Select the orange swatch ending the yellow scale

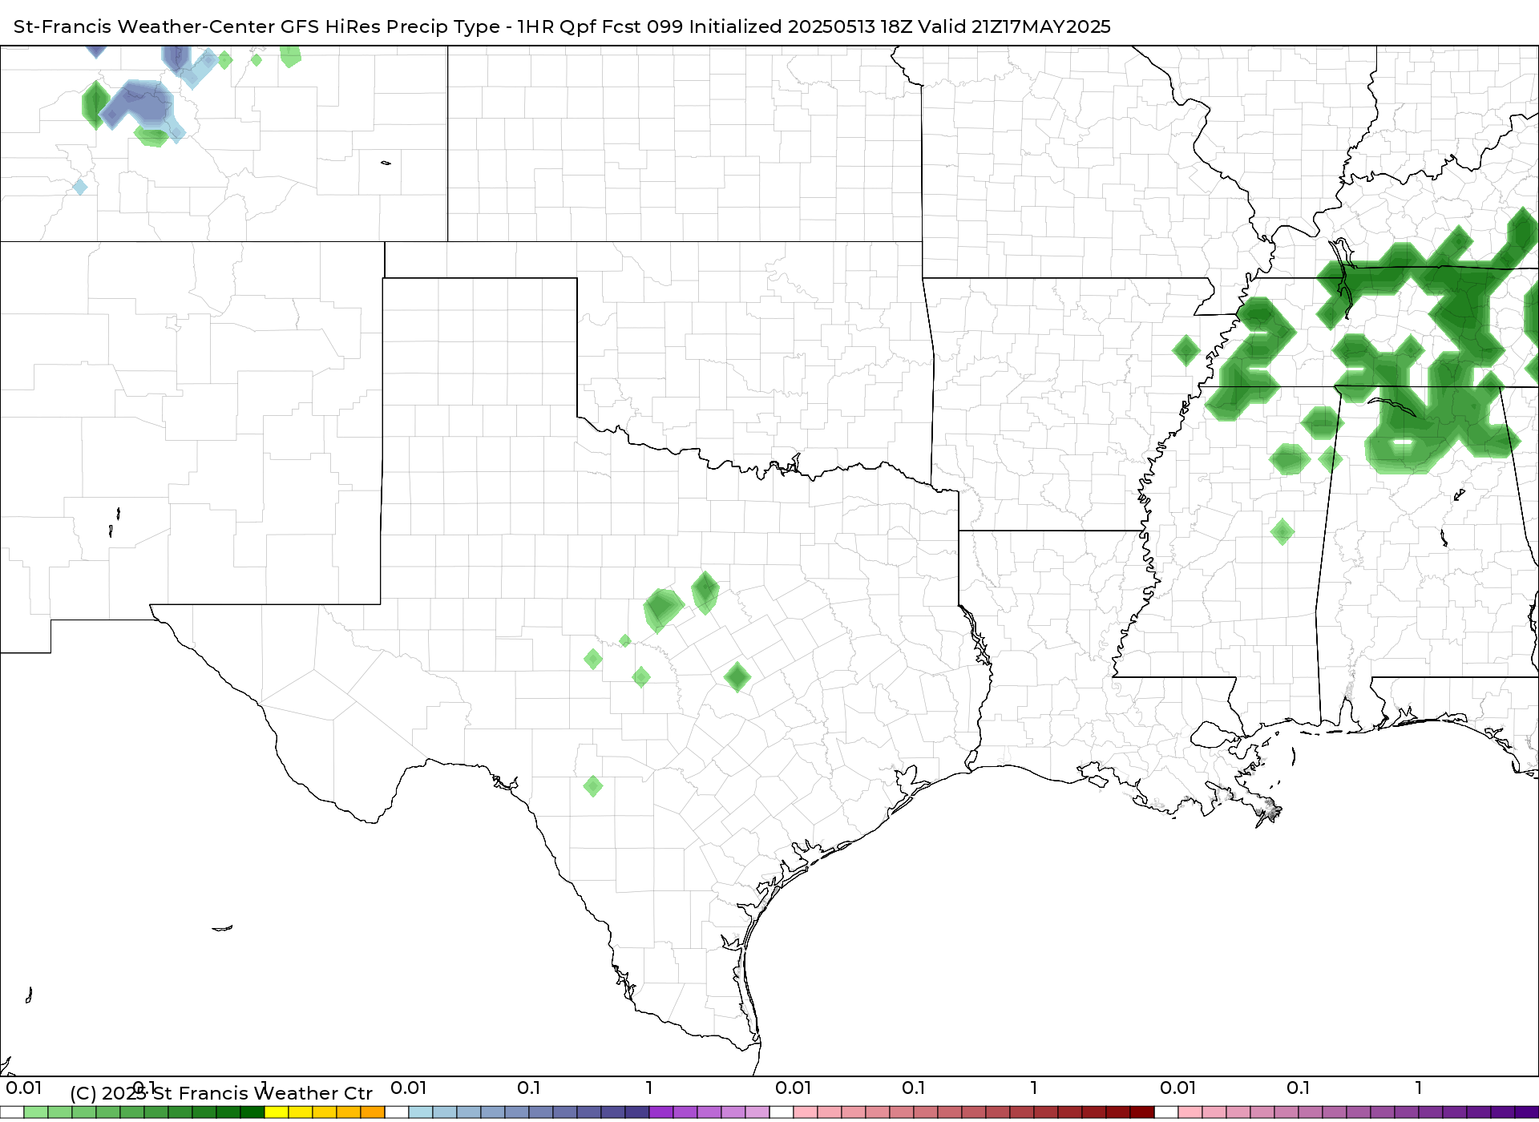coord(373,1112)
